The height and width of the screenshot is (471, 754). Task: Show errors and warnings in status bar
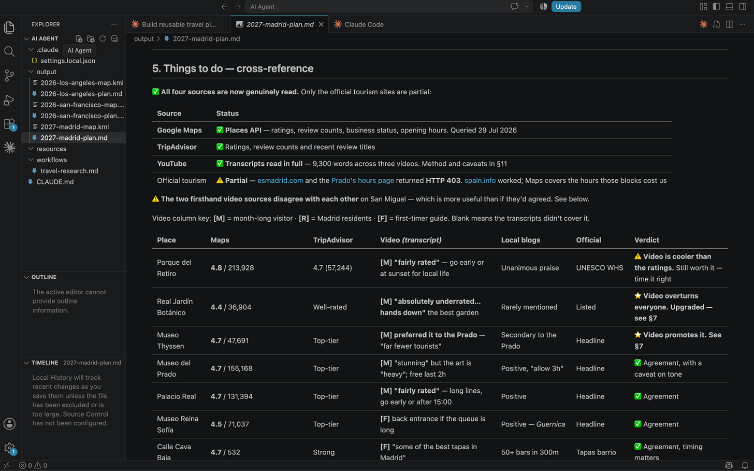pos(33,465)
